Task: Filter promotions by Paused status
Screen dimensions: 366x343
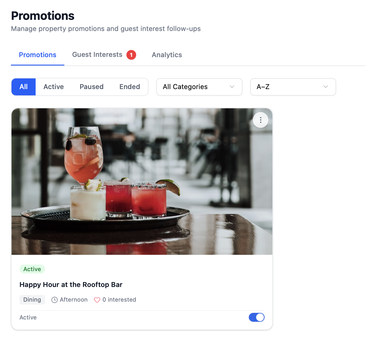Action: pos(92,87)
